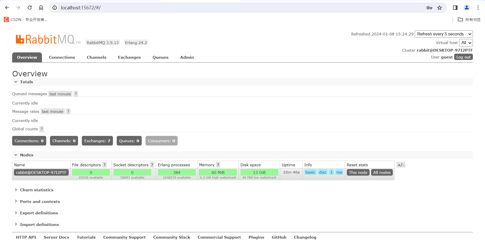This screenshot has width=485, height=248.
Task: Open Community Support link
Action: point(124,237)
